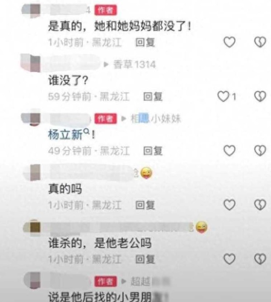Open the '杨立新' search keyword link

[x=69, y=134]
